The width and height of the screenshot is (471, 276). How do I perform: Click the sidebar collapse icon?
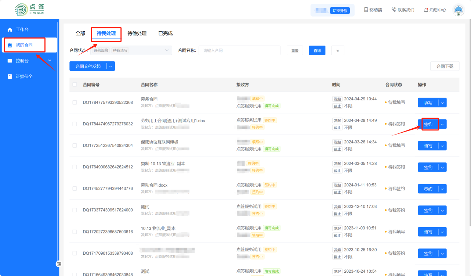[59, 264]
